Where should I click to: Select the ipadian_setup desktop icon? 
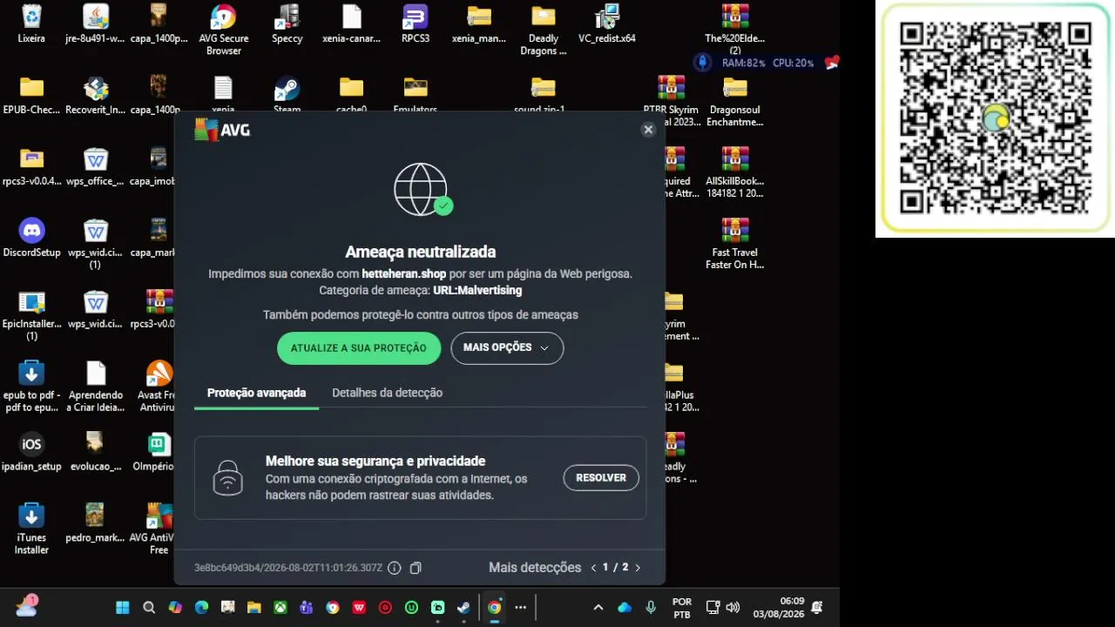pos(31,452)
